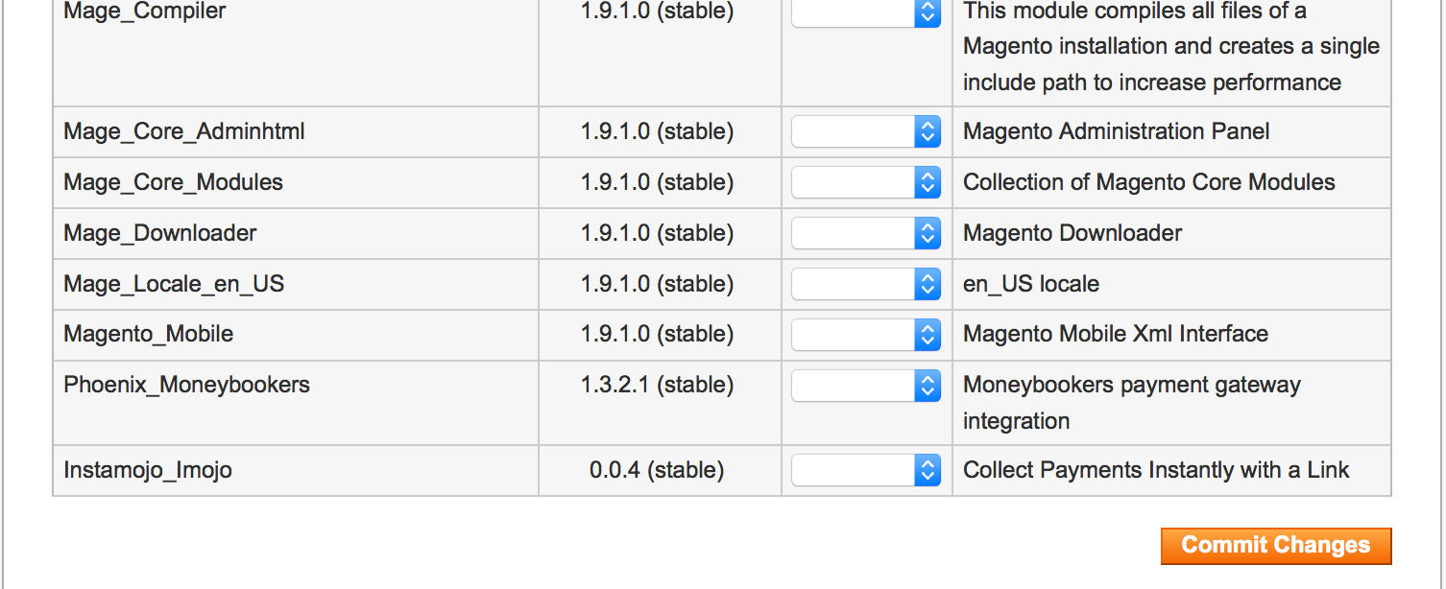Select the Mage_Compiler package name
Image resolution: width=1446 pixels, height=589 pixels.
tap(145, 12)
